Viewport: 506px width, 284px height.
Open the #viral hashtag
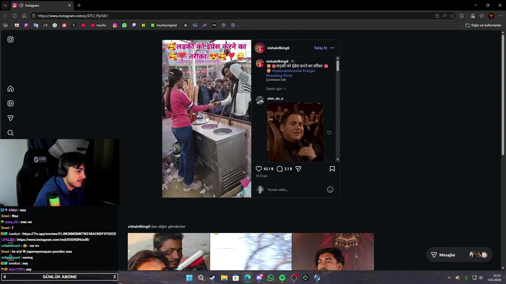point(288,76)
